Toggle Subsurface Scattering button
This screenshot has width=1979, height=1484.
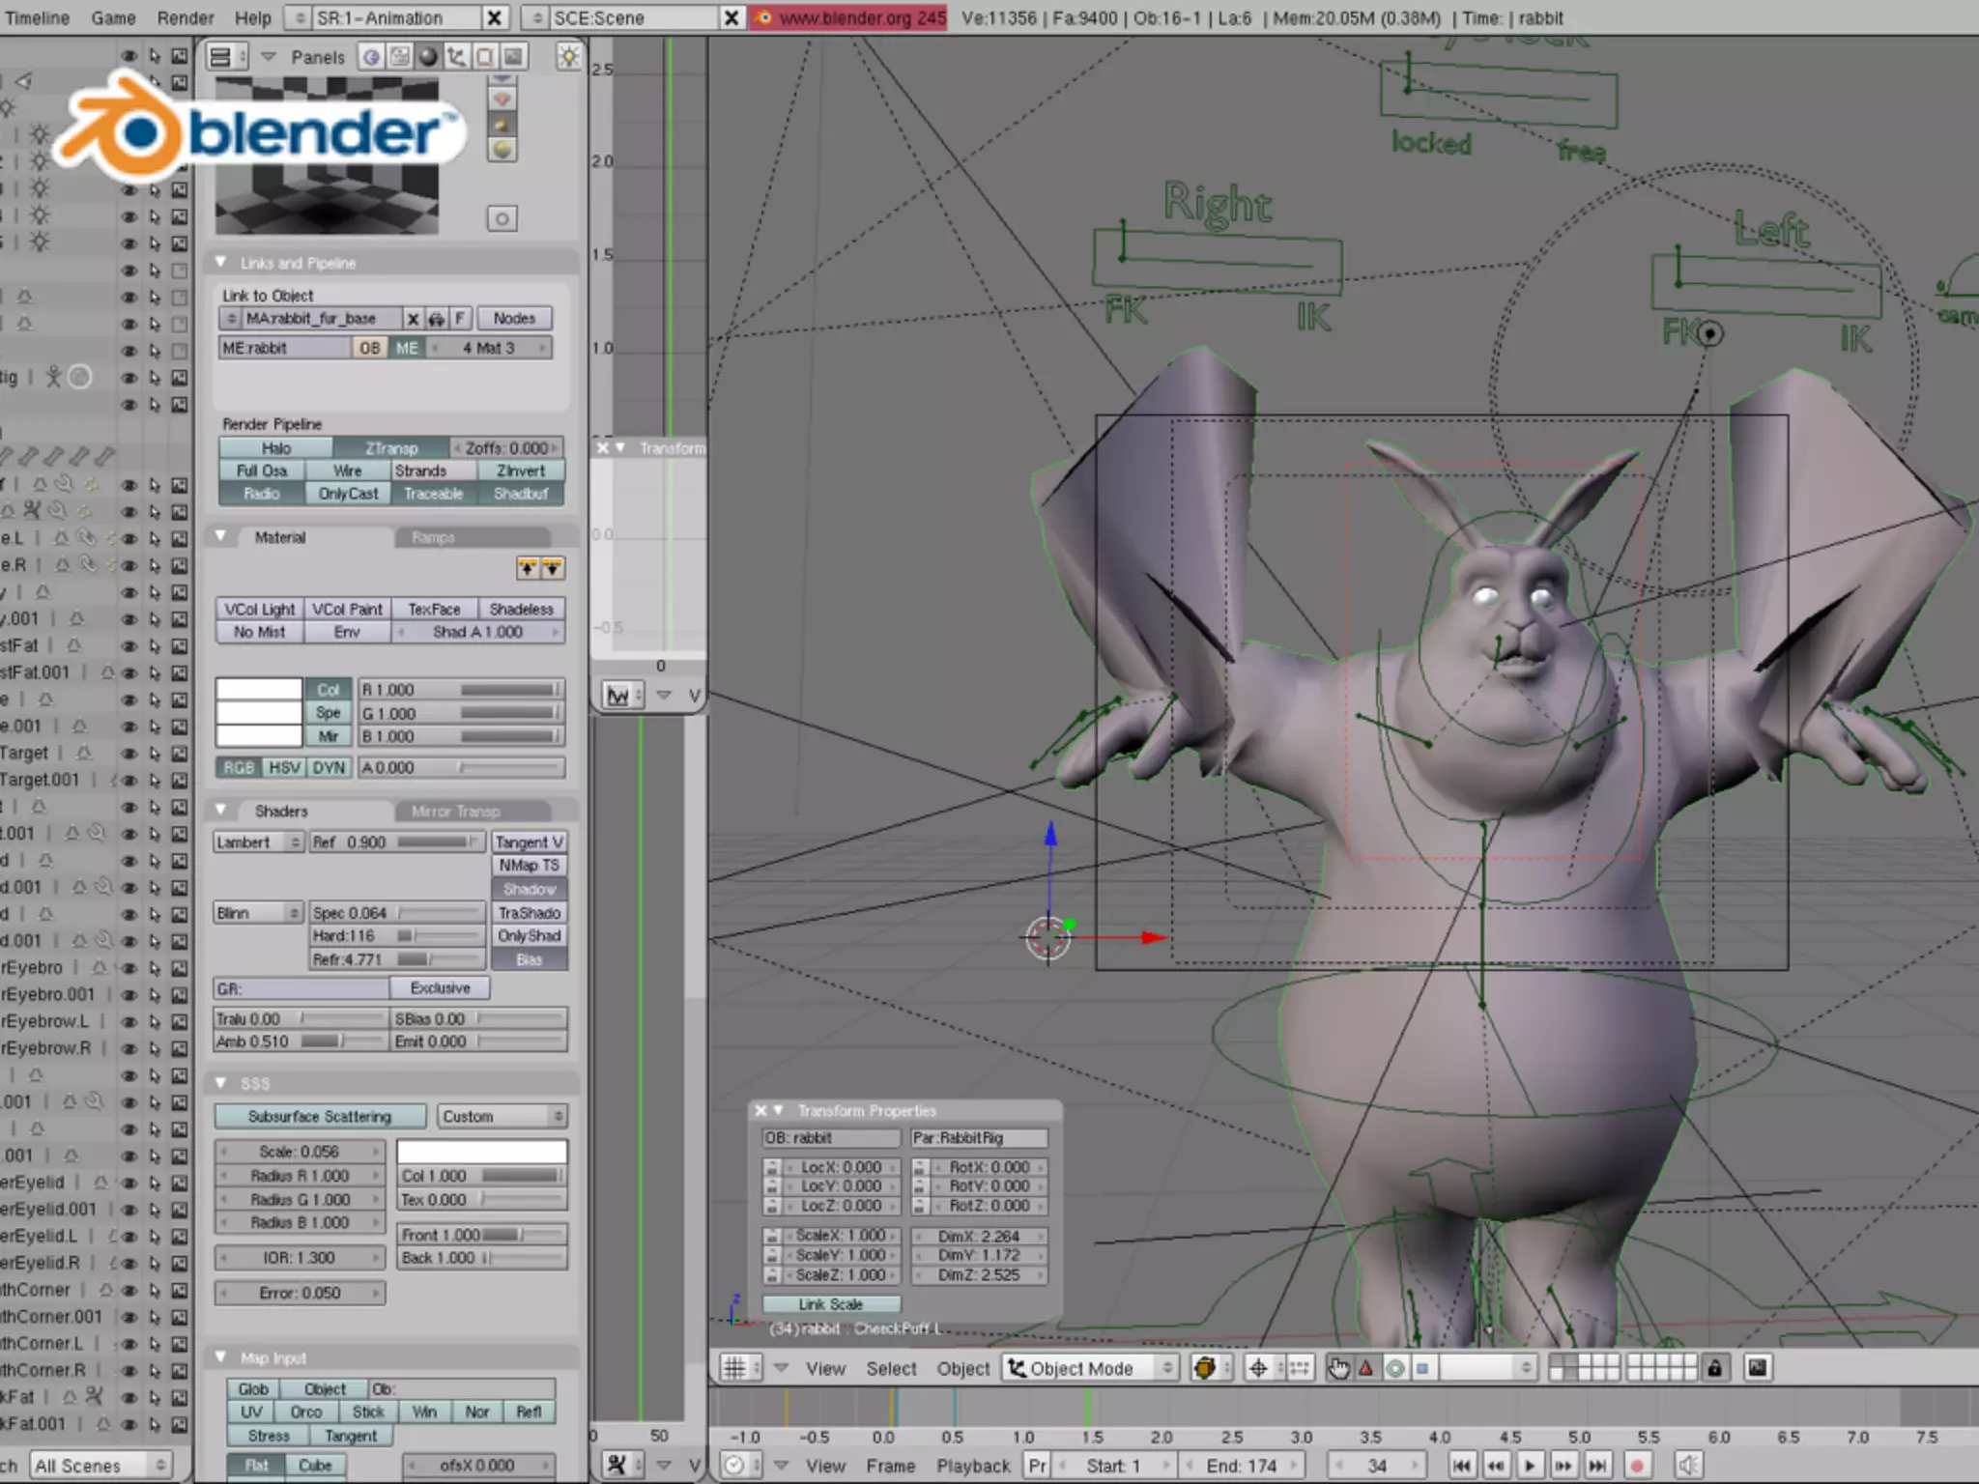point(320,1117)
